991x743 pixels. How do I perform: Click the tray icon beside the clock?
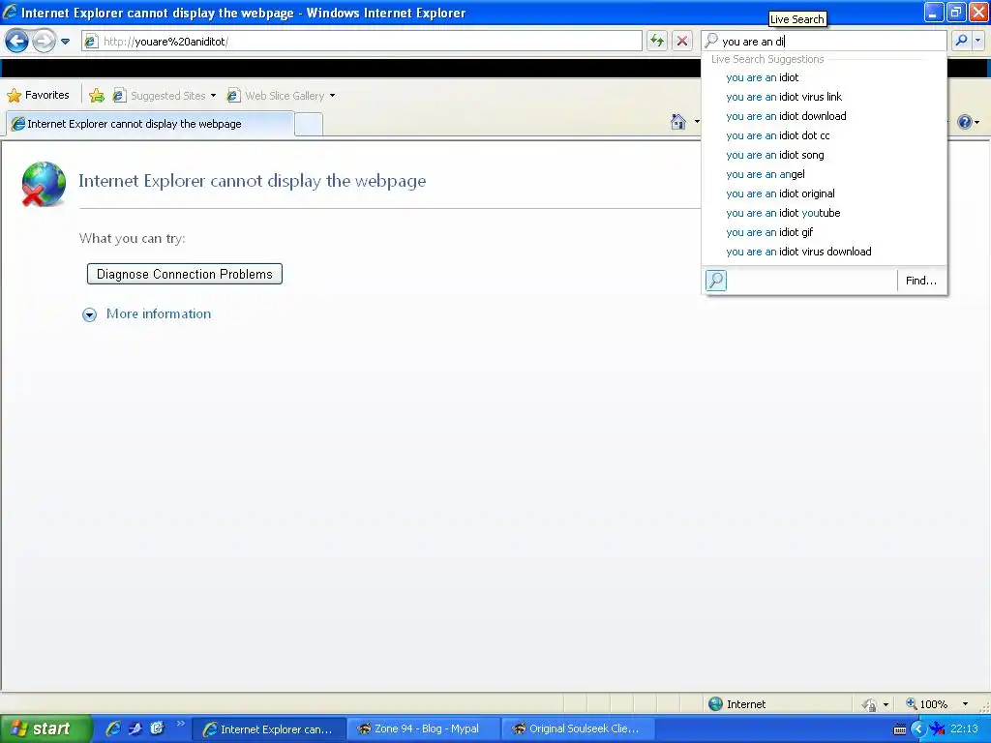937,729
